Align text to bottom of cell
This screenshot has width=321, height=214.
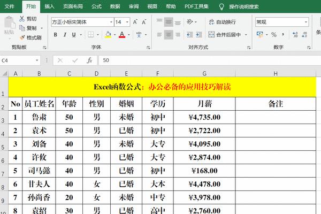click(178, 22)
